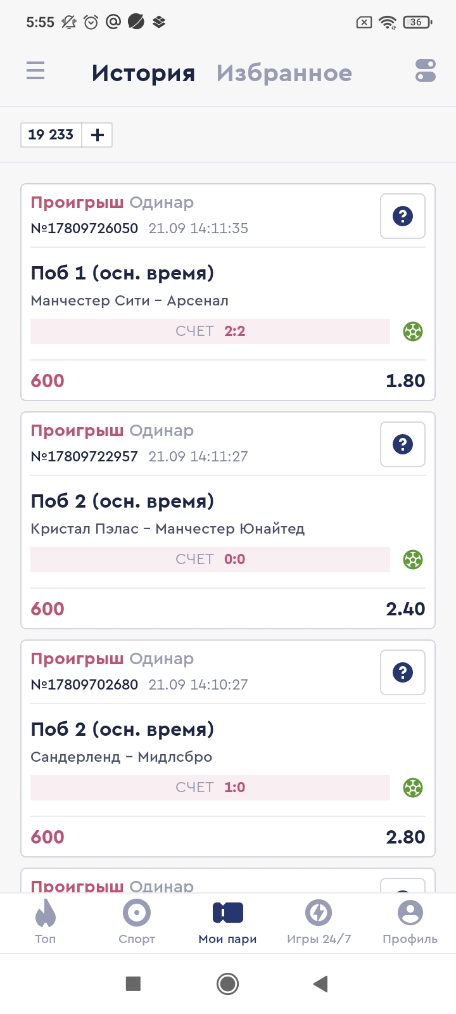Open help for bet №17809722957
The width and height of the screenshot is (456, 1014).
click(402, 444)
